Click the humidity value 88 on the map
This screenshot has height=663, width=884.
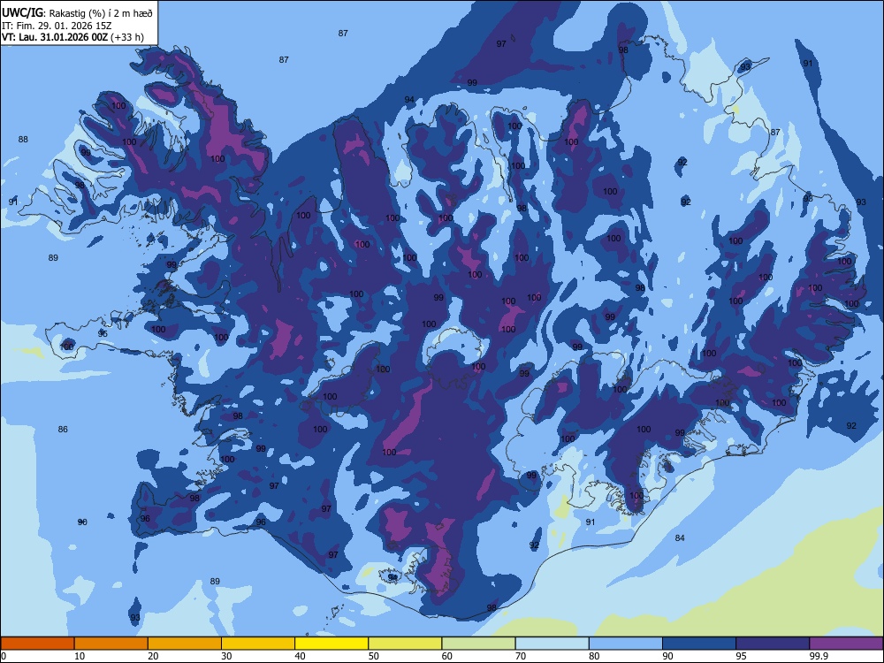pyautogui.click(x=23, y=140)
